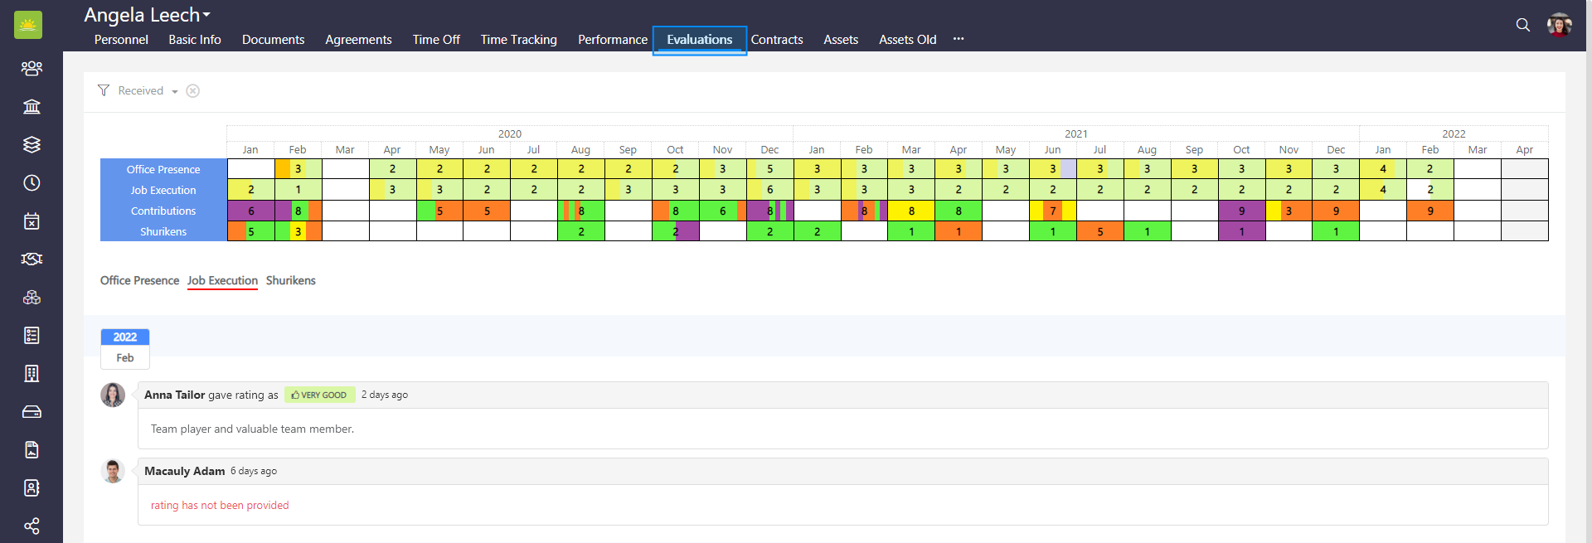Open the Time Tracking tab
1592x543 pixels.
click(x=518, y=40)
